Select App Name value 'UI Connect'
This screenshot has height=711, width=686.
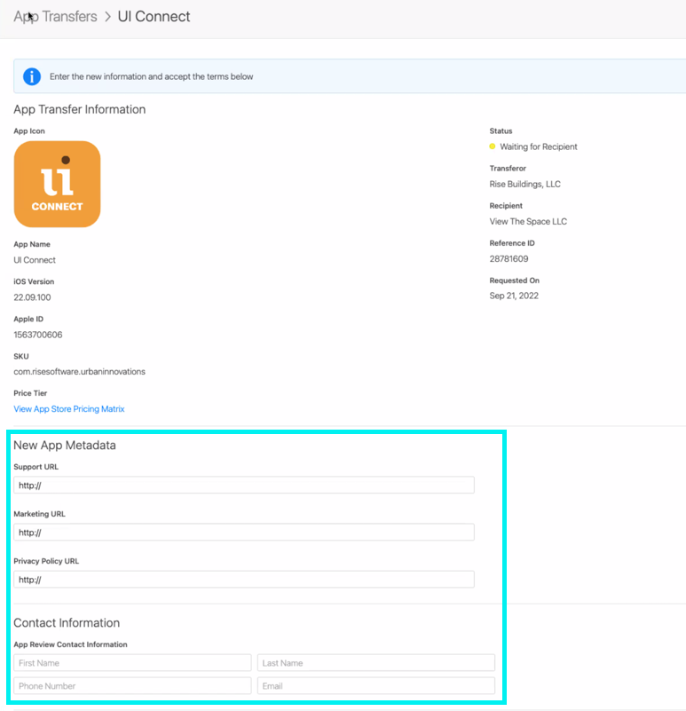pos(35,260)
